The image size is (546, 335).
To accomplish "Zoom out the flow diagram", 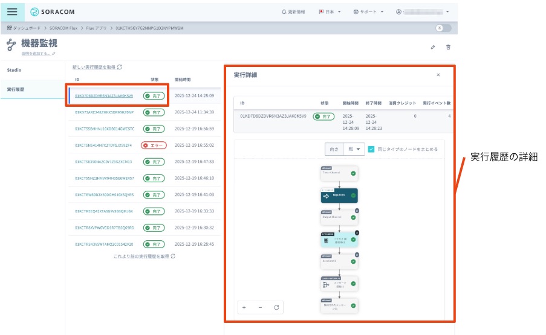I will (260, 307).
